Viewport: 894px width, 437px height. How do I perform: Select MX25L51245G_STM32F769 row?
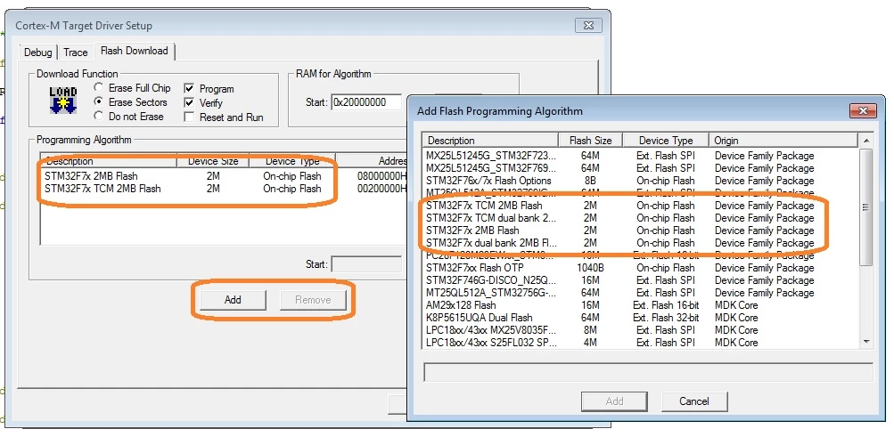coord(640,168)
